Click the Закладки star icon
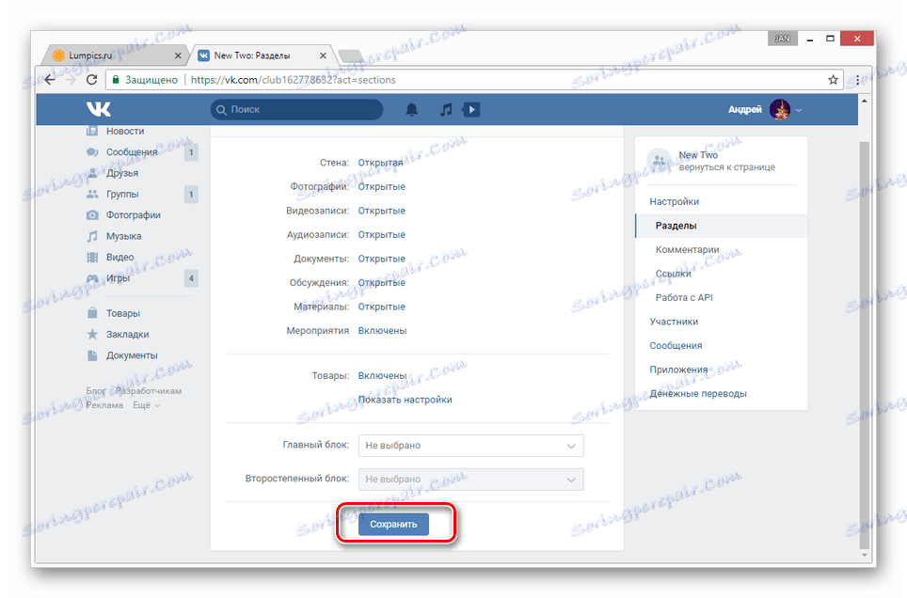Image resolution: width=907 pixels, height=598 pixels. tap(92, 335)
